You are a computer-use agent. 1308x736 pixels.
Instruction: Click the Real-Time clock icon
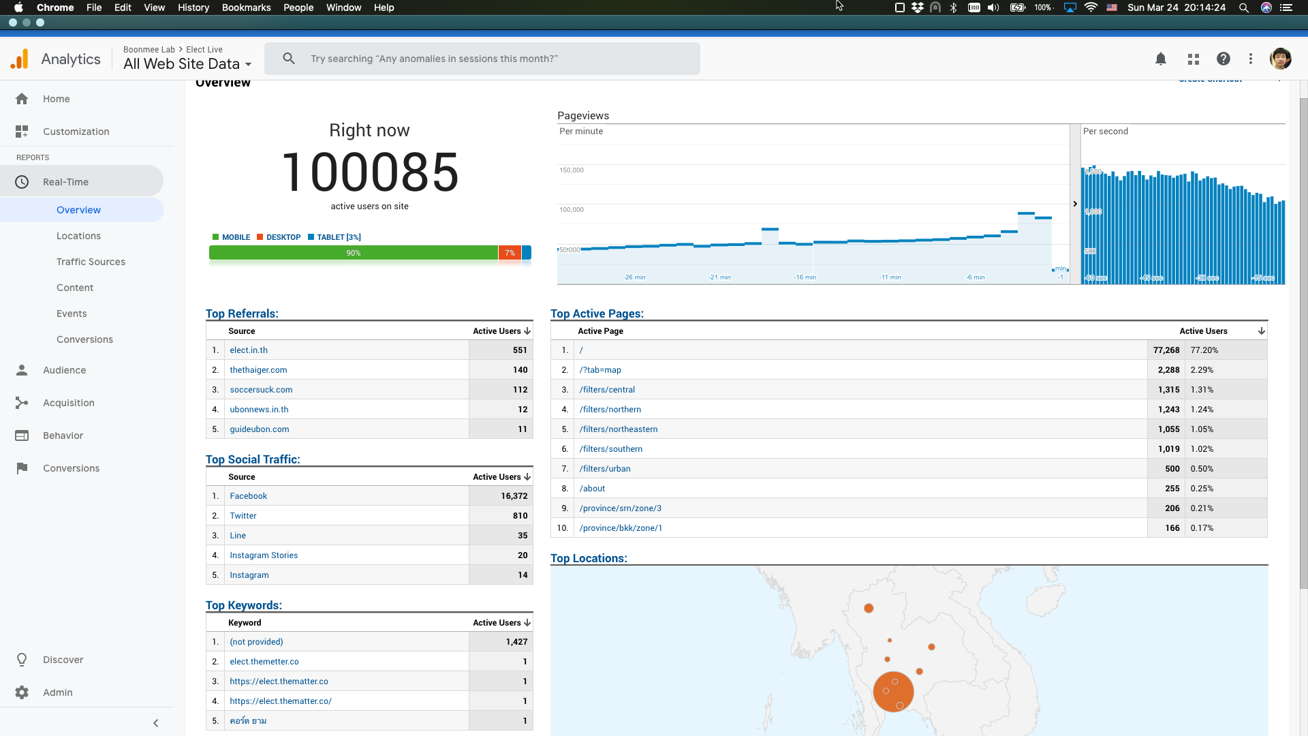pyautogui.click(x=22, y=182)
